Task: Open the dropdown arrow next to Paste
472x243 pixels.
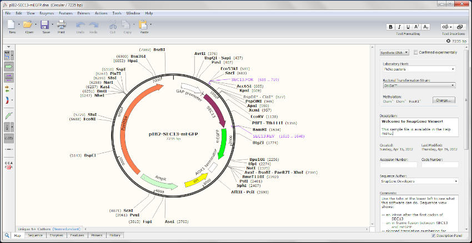Action: pyautogui.click(x=150, y=24)
